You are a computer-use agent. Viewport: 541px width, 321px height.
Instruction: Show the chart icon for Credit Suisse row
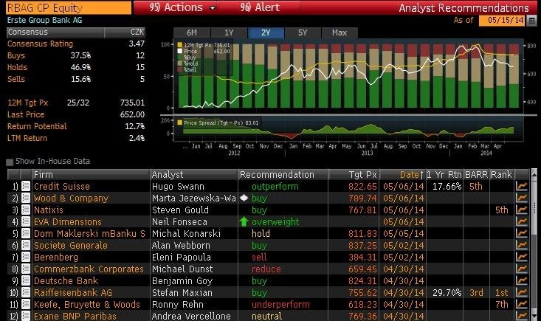(521, 186)
